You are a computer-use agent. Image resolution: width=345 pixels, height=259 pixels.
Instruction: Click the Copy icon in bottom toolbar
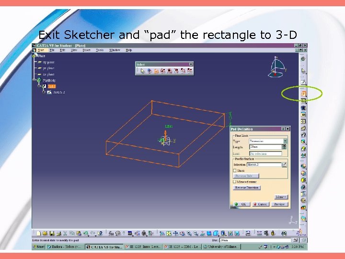pyautogui.click(x=72, y=233)
